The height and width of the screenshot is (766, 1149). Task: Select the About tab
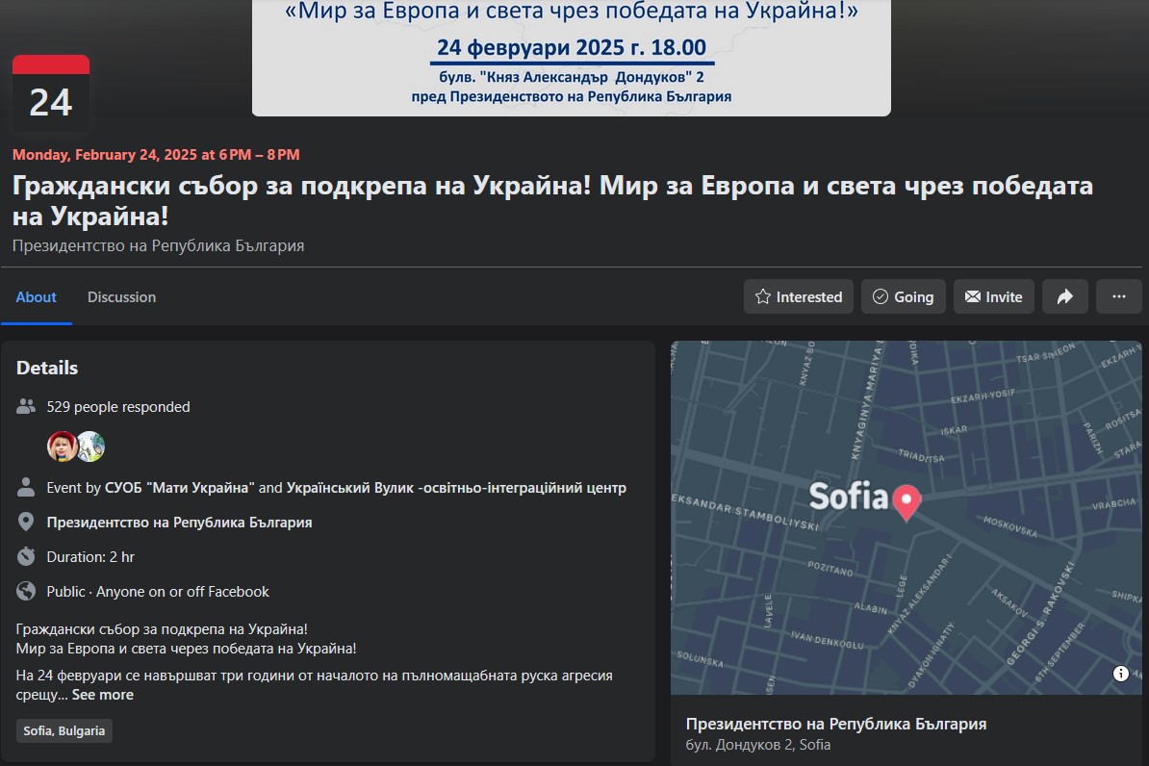36,296
